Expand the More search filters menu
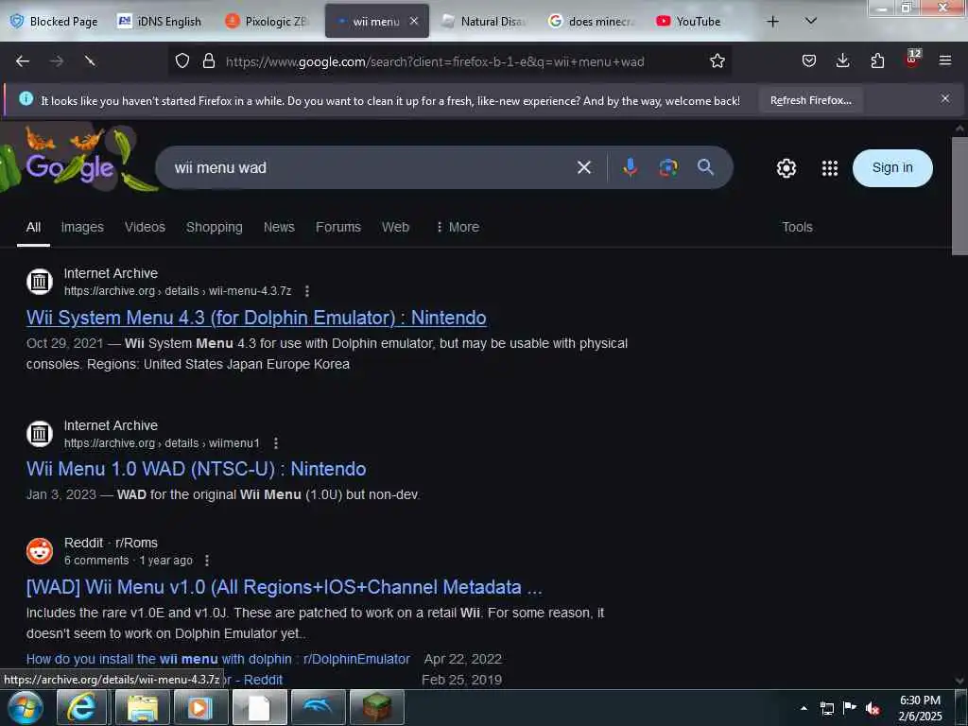 [x=458, y=227]
